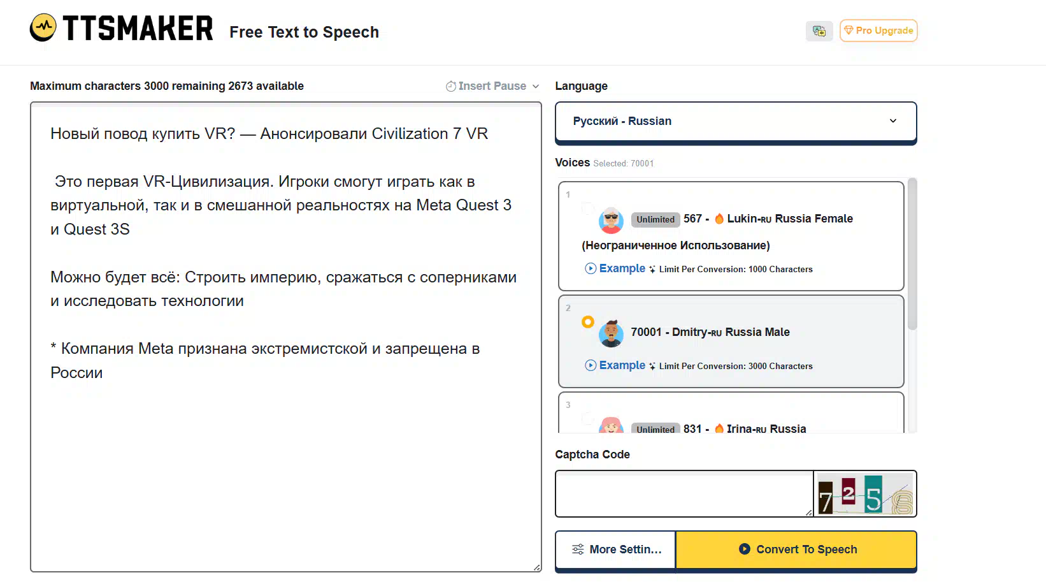1046x582 pixels.
Task: Click the Unlimited badge on voice 831
Action: 656,428
